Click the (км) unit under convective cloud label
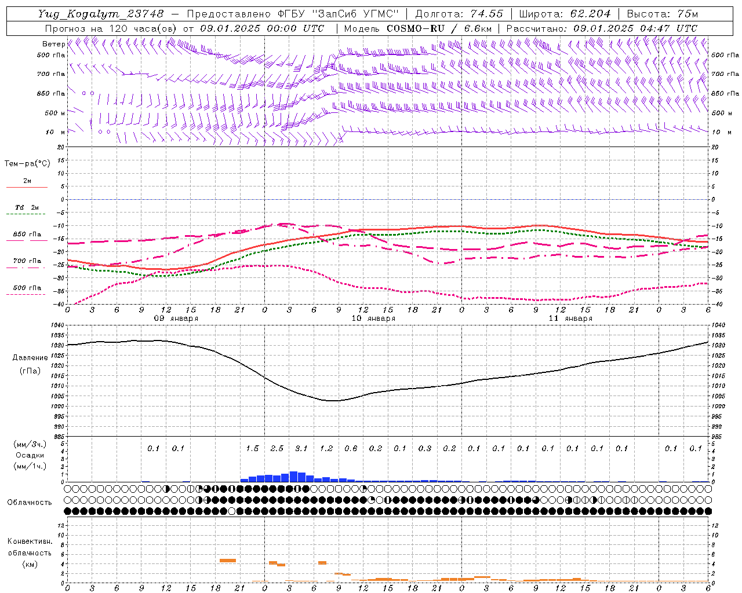This screenshot has width=742, height=593. (30, 564)
